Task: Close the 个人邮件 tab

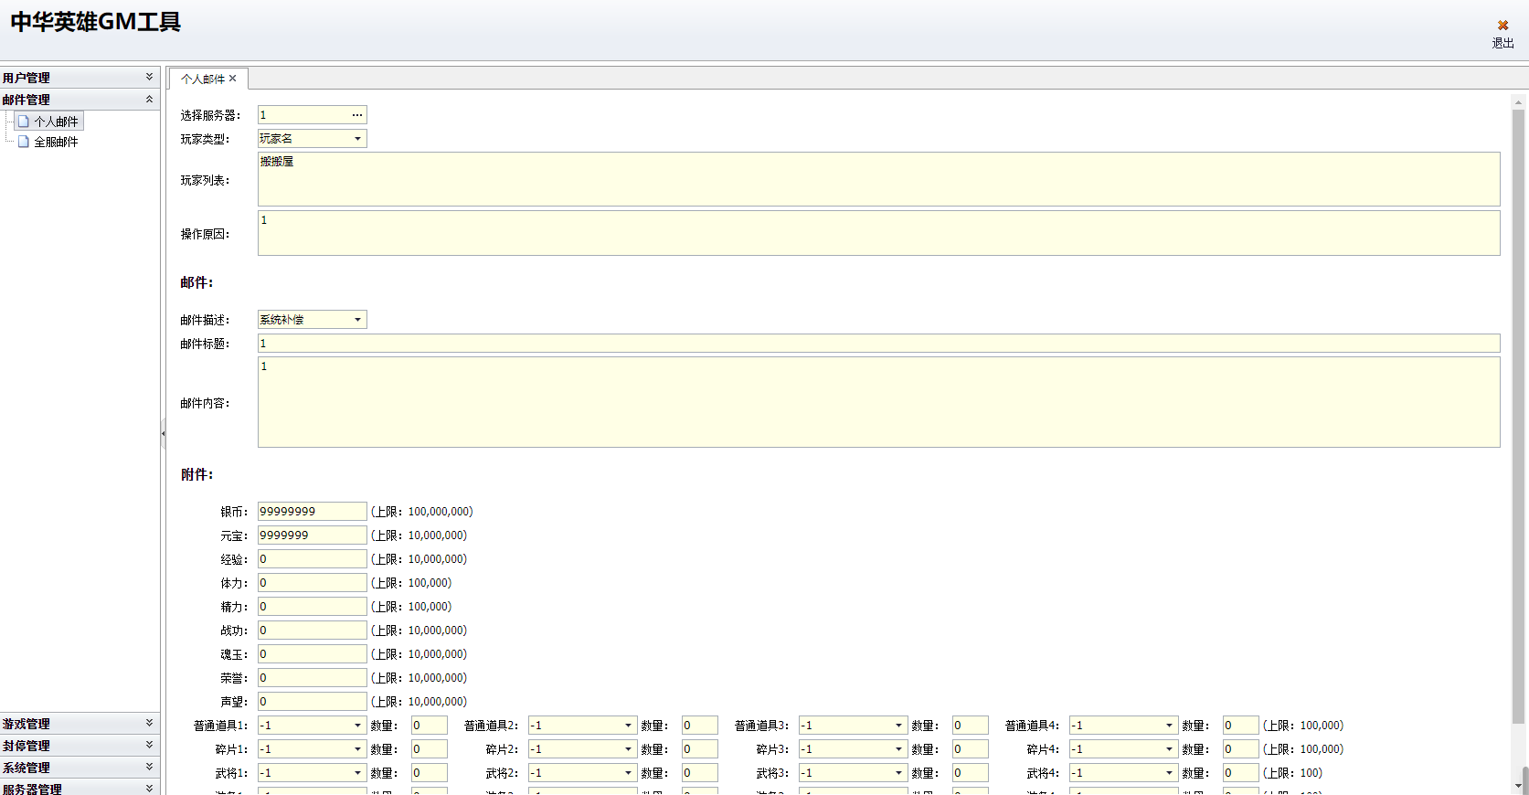Action: [233, 79]
